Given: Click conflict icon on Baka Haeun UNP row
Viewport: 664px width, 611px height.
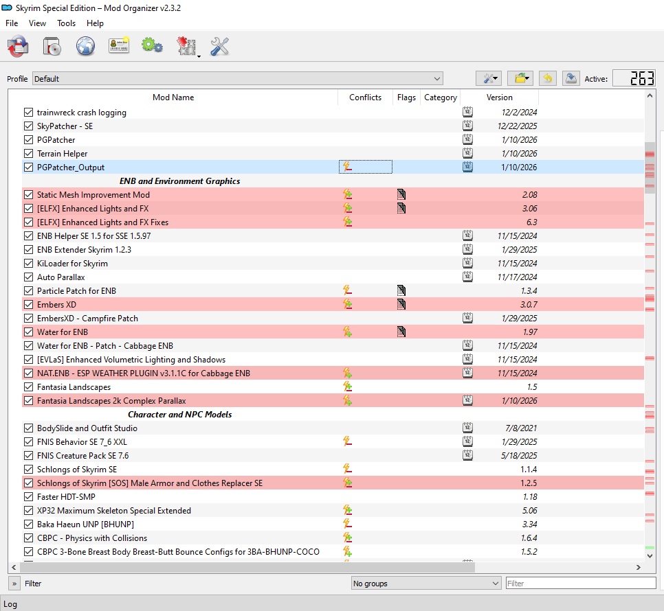Looking at the screenshot, I should (347, 524).
